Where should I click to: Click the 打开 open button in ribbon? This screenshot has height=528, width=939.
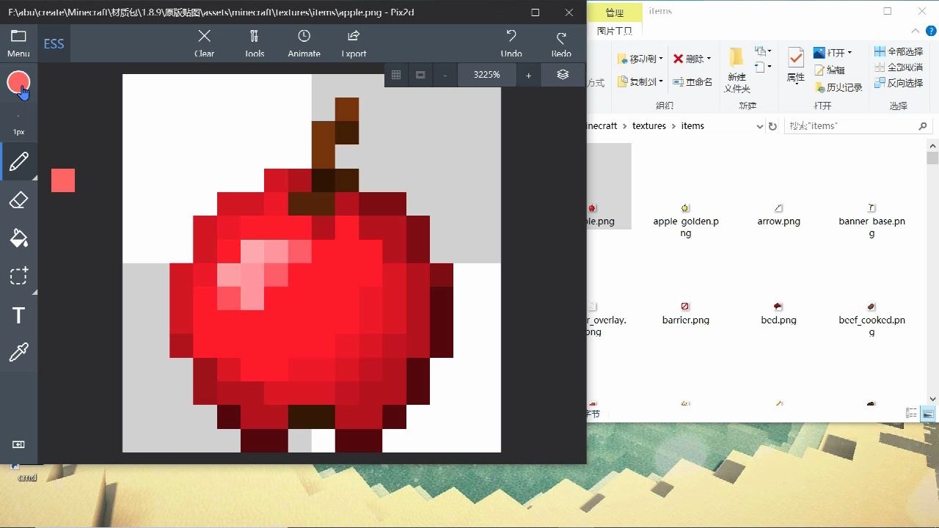829,53
